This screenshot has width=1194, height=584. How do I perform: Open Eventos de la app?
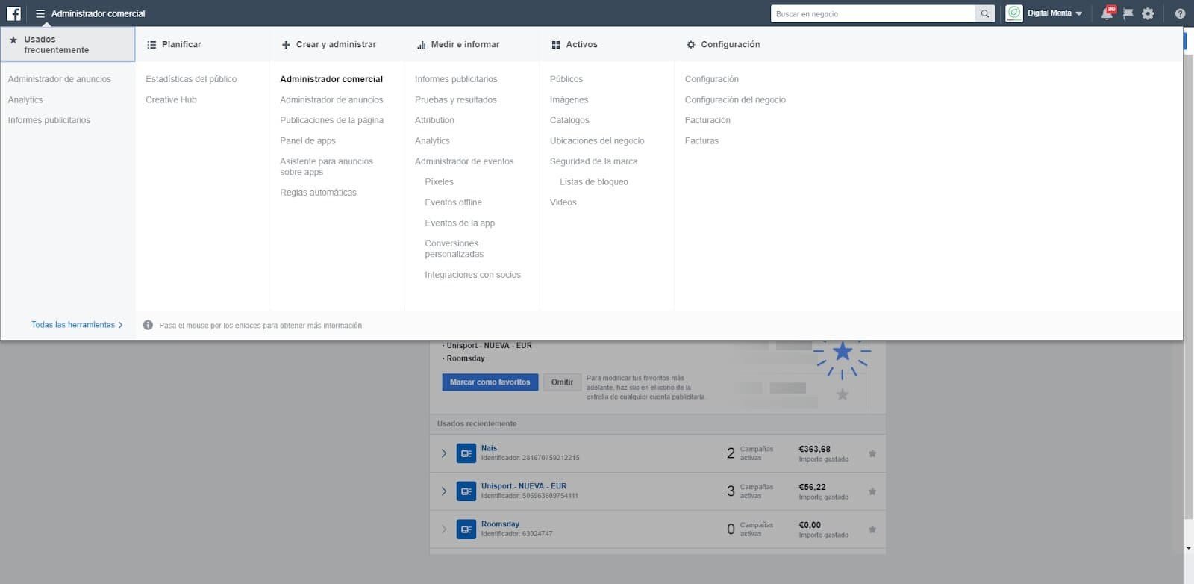(x=460, y=223)
